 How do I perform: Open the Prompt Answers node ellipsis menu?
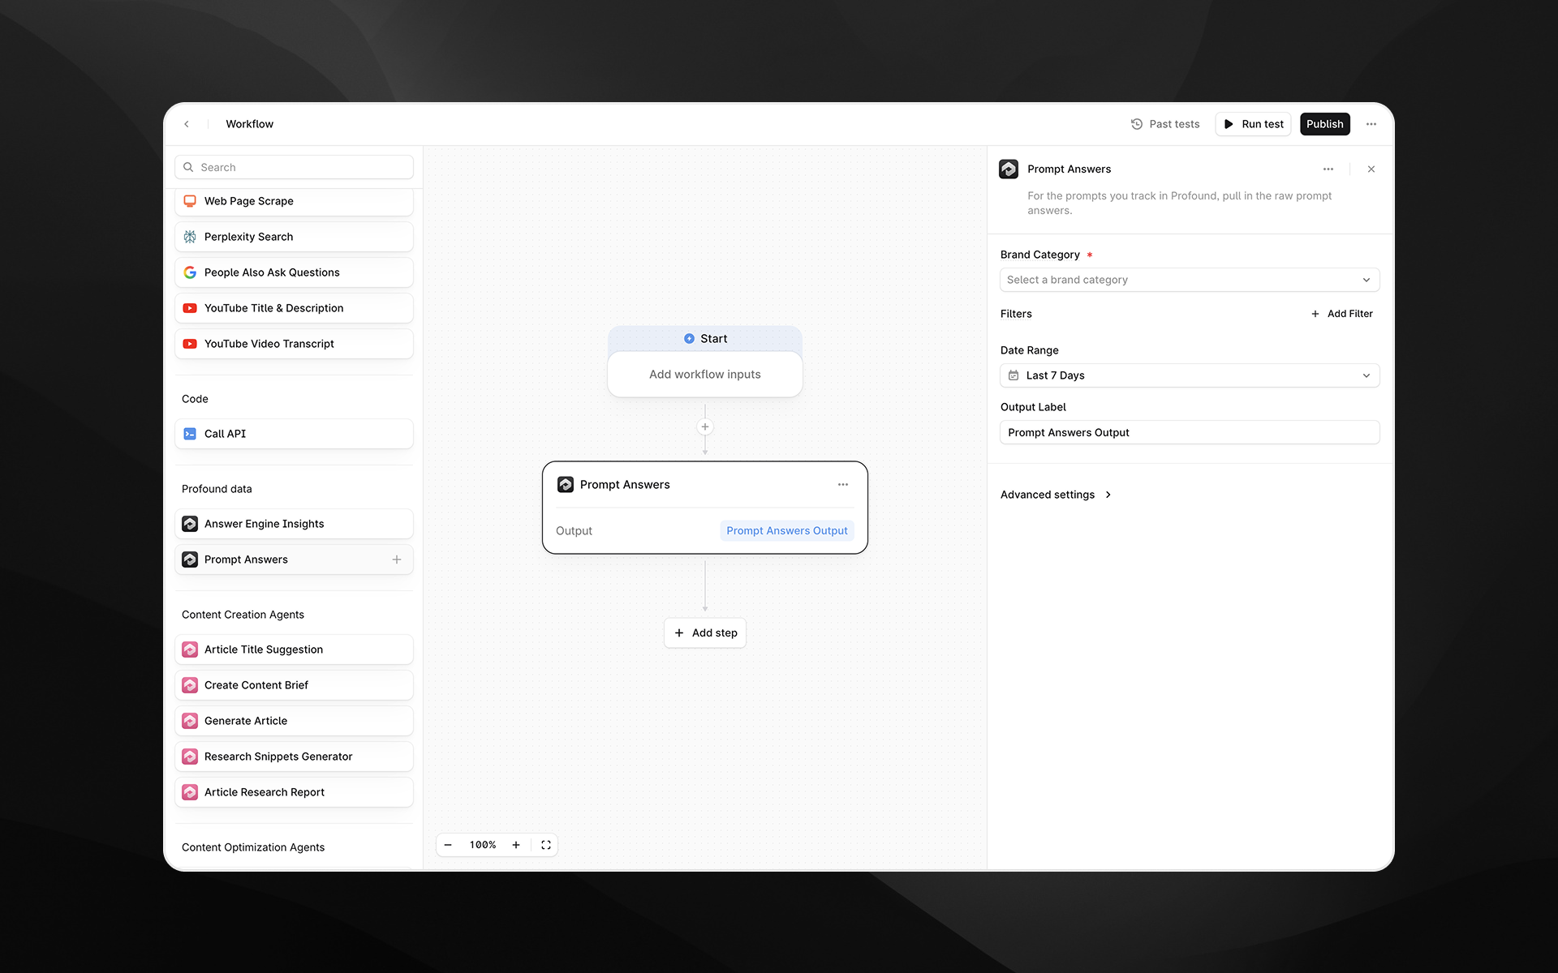click(x=843, y=485)
